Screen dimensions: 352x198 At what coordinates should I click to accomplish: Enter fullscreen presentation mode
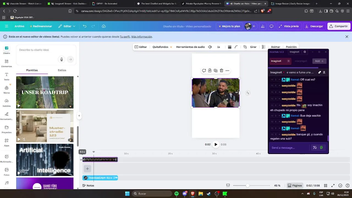333,186
